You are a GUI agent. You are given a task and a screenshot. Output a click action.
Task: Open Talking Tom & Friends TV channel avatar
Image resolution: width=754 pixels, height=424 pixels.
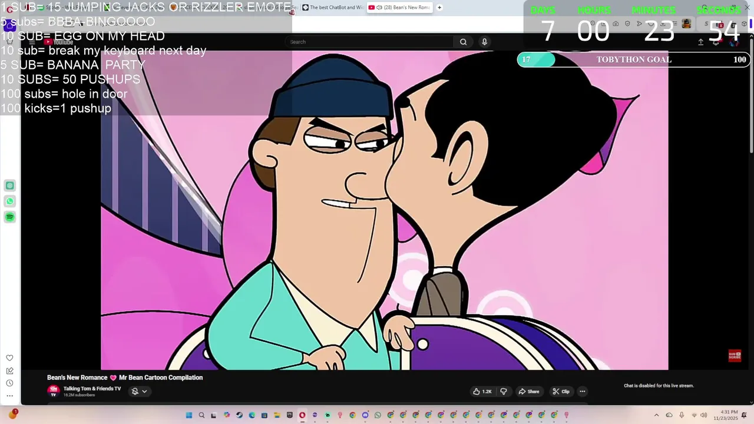coord(54,390)
